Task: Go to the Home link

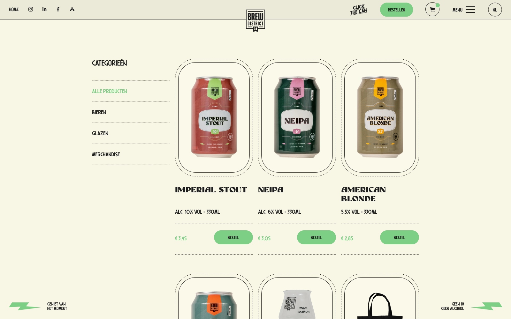Action: coord(14,10)
